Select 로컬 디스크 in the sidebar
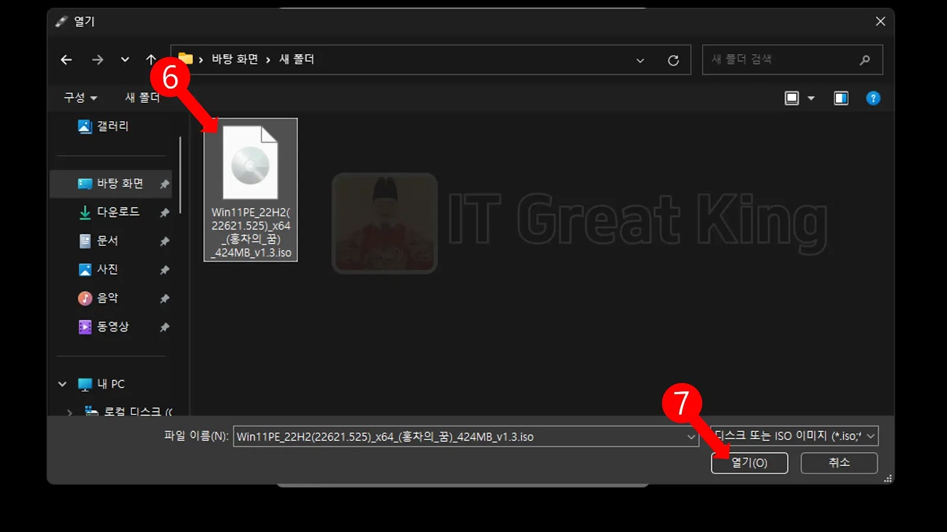Screen dimensions: 947x532 128,411
